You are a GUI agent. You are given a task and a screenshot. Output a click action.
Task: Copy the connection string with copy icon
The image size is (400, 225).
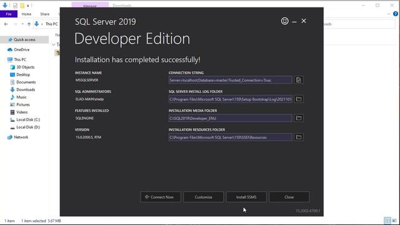(299, 80)
